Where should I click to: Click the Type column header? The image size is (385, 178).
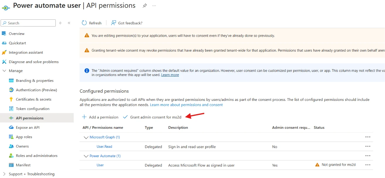[149, 128]
